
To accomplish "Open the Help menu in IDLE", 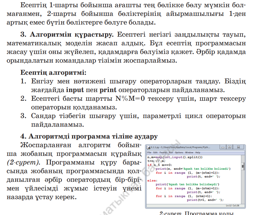I will 198,153.
